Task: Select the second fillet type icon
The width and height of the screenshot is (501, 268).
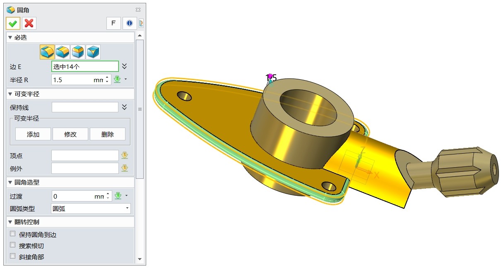Action: [63, 52]
